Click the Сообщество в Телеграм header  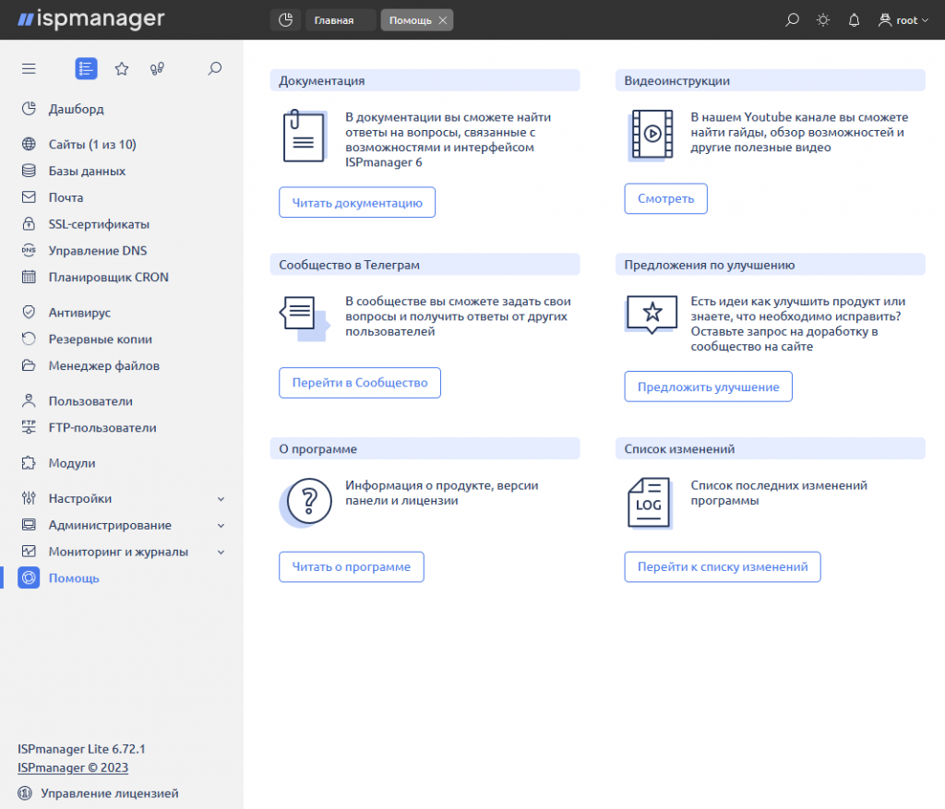425,265
